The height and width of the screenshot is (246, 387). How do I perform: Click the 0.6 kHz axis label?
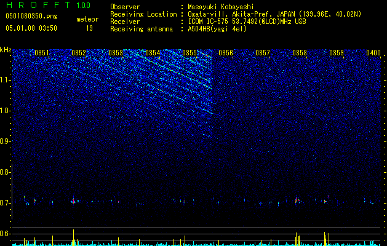tap(5, 234)
